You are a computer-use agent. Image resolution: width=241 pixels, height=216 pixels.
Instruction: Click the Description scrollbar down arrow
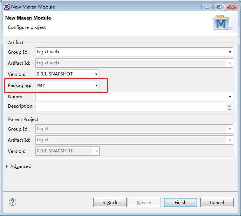point(230,109)
